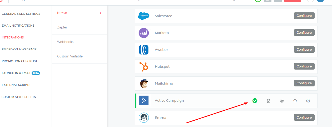Click the gear sync icon for Active Campaign
Viewport: 332px width, 127px height.
[x=282, y=101]
